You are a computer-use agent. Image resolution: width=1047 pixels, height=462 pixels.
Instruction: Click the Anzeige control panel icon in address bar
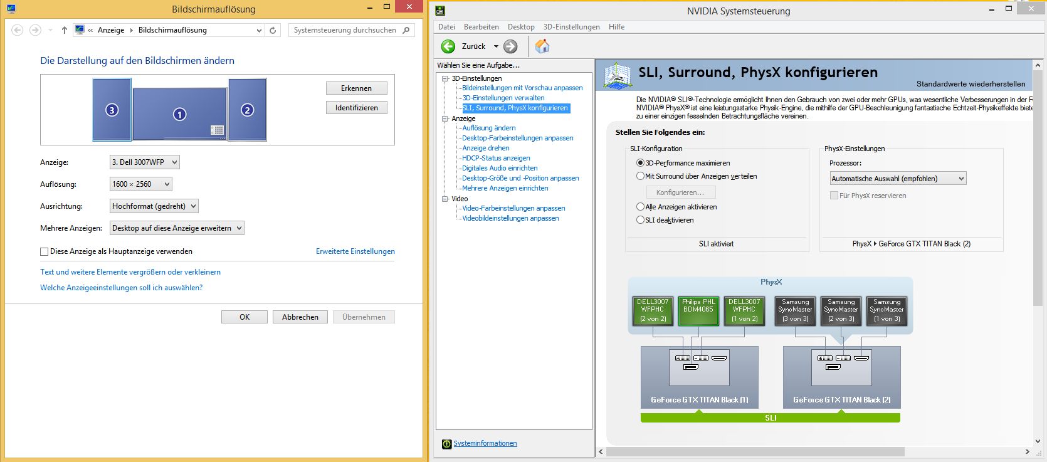[80, 29]
